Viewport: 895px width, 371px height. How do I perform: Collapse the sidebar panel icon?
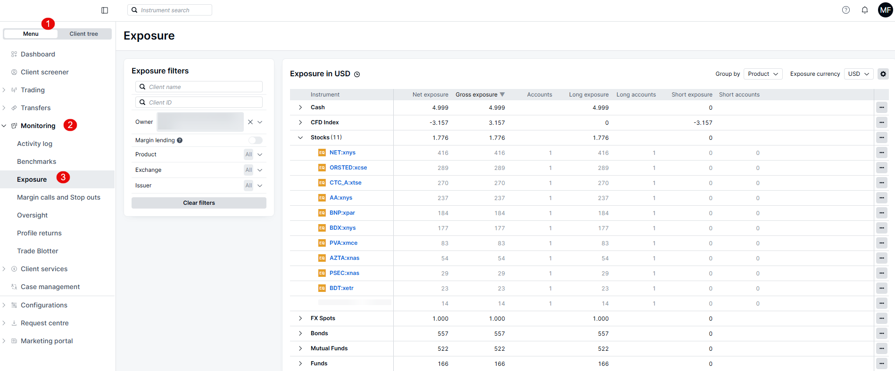pos(105,10)
